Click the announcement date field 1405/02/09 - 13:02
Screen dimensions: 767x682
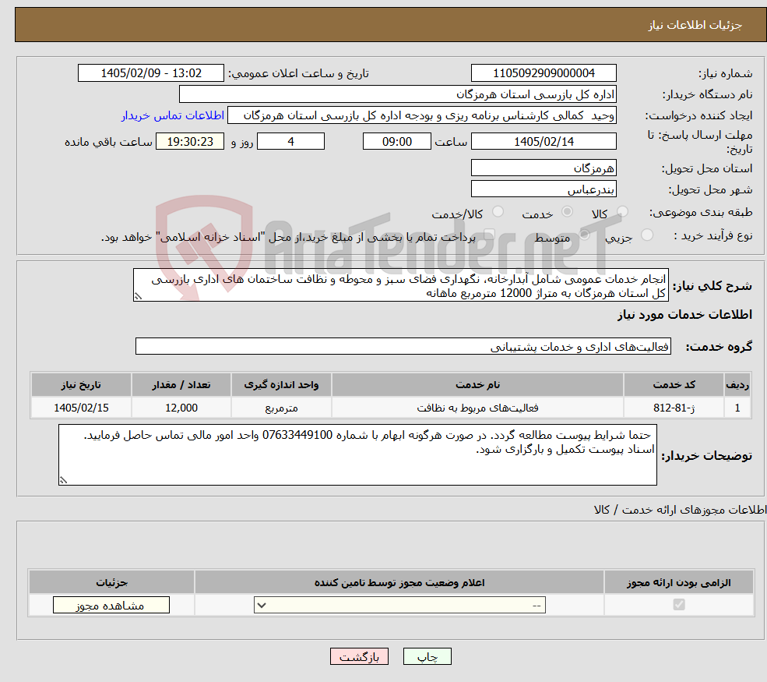150,73
